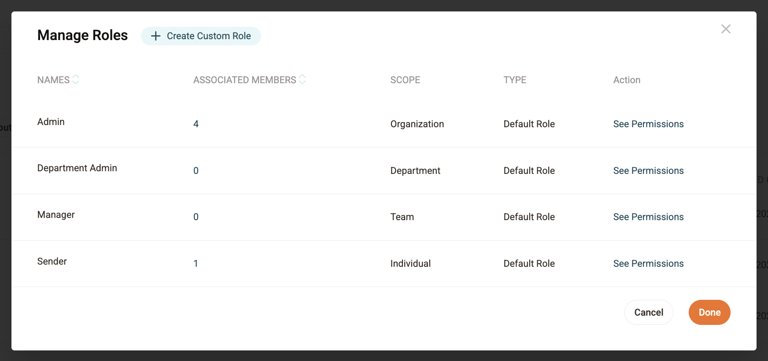
Task: Click the Scope column header
Action: (x=405, y=80)
